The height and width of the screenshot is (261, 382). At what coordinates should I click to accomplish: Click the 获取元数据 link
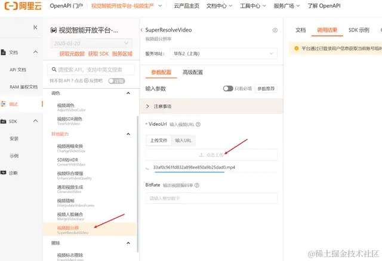pos(72,54)
